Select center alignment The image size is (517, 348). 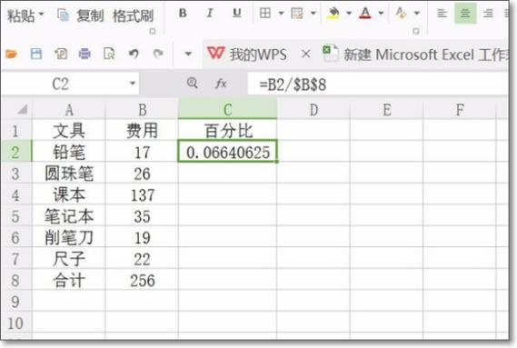coord(465,14)
